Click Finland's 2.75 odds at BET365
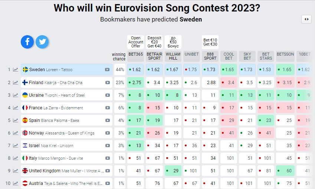Screen dimensions: 315x189 (135, 83)
